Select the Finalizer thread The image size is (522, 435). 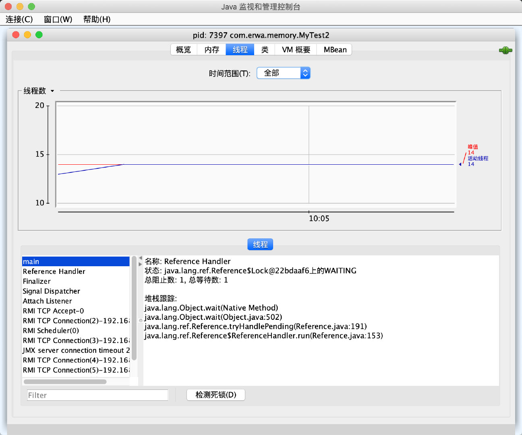(x=76, y=281)
